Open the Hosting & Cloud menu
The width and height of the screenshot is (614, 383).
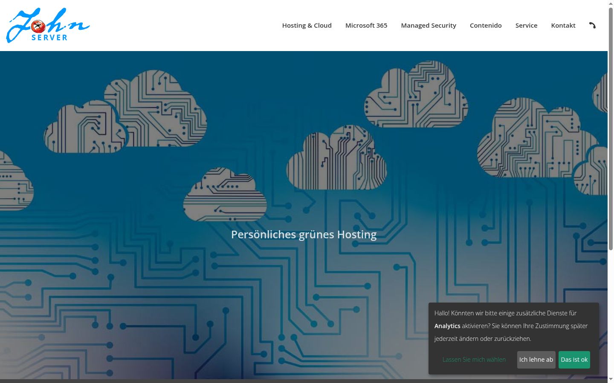pos(307,26)
